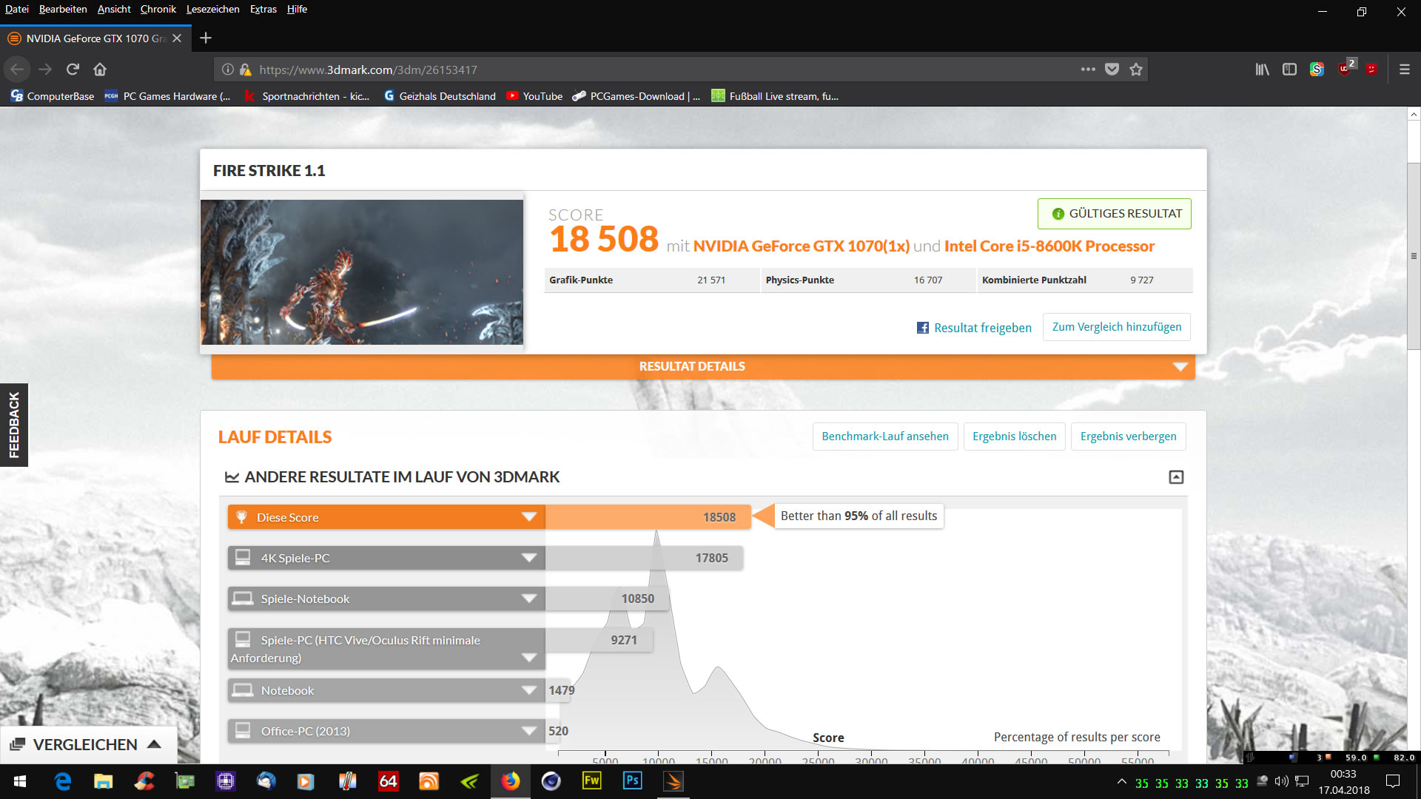Image resolution: width=1421 pixels, height=799 pixels.
Task: Open the uBlock Origin extension icon
Action: (x=1345, y=70)
